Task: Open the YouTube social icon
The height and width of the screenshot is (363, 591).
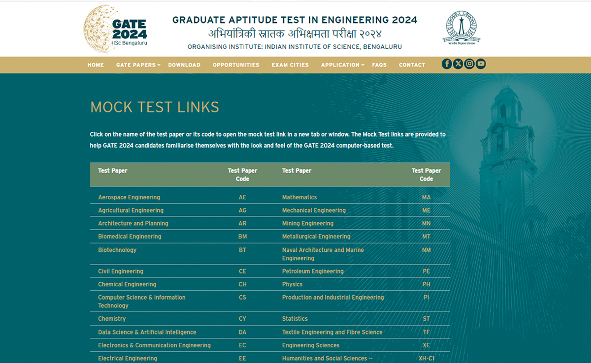Action: [481, 64]
